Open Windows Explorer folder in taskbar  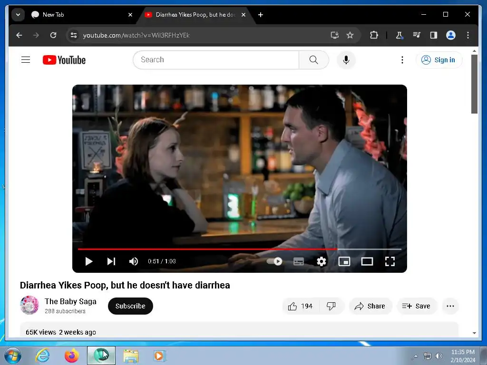tap(131, 355)
